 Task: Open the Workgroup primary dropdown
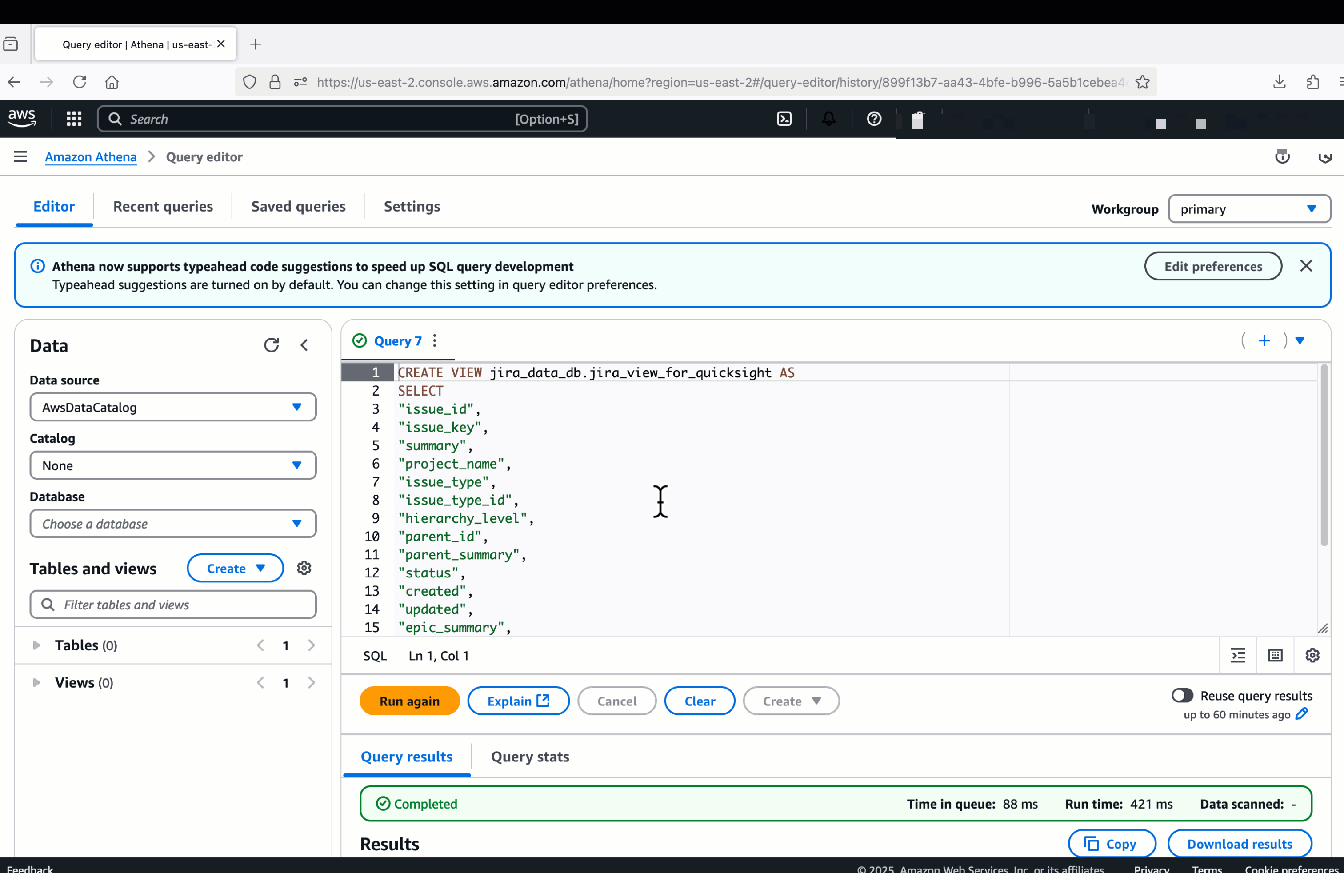[1249, 209]
